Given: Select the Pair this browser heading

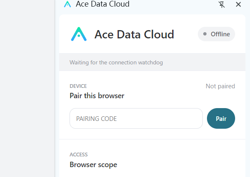Looking at the screenshot, I should click(x=97, y=96).
